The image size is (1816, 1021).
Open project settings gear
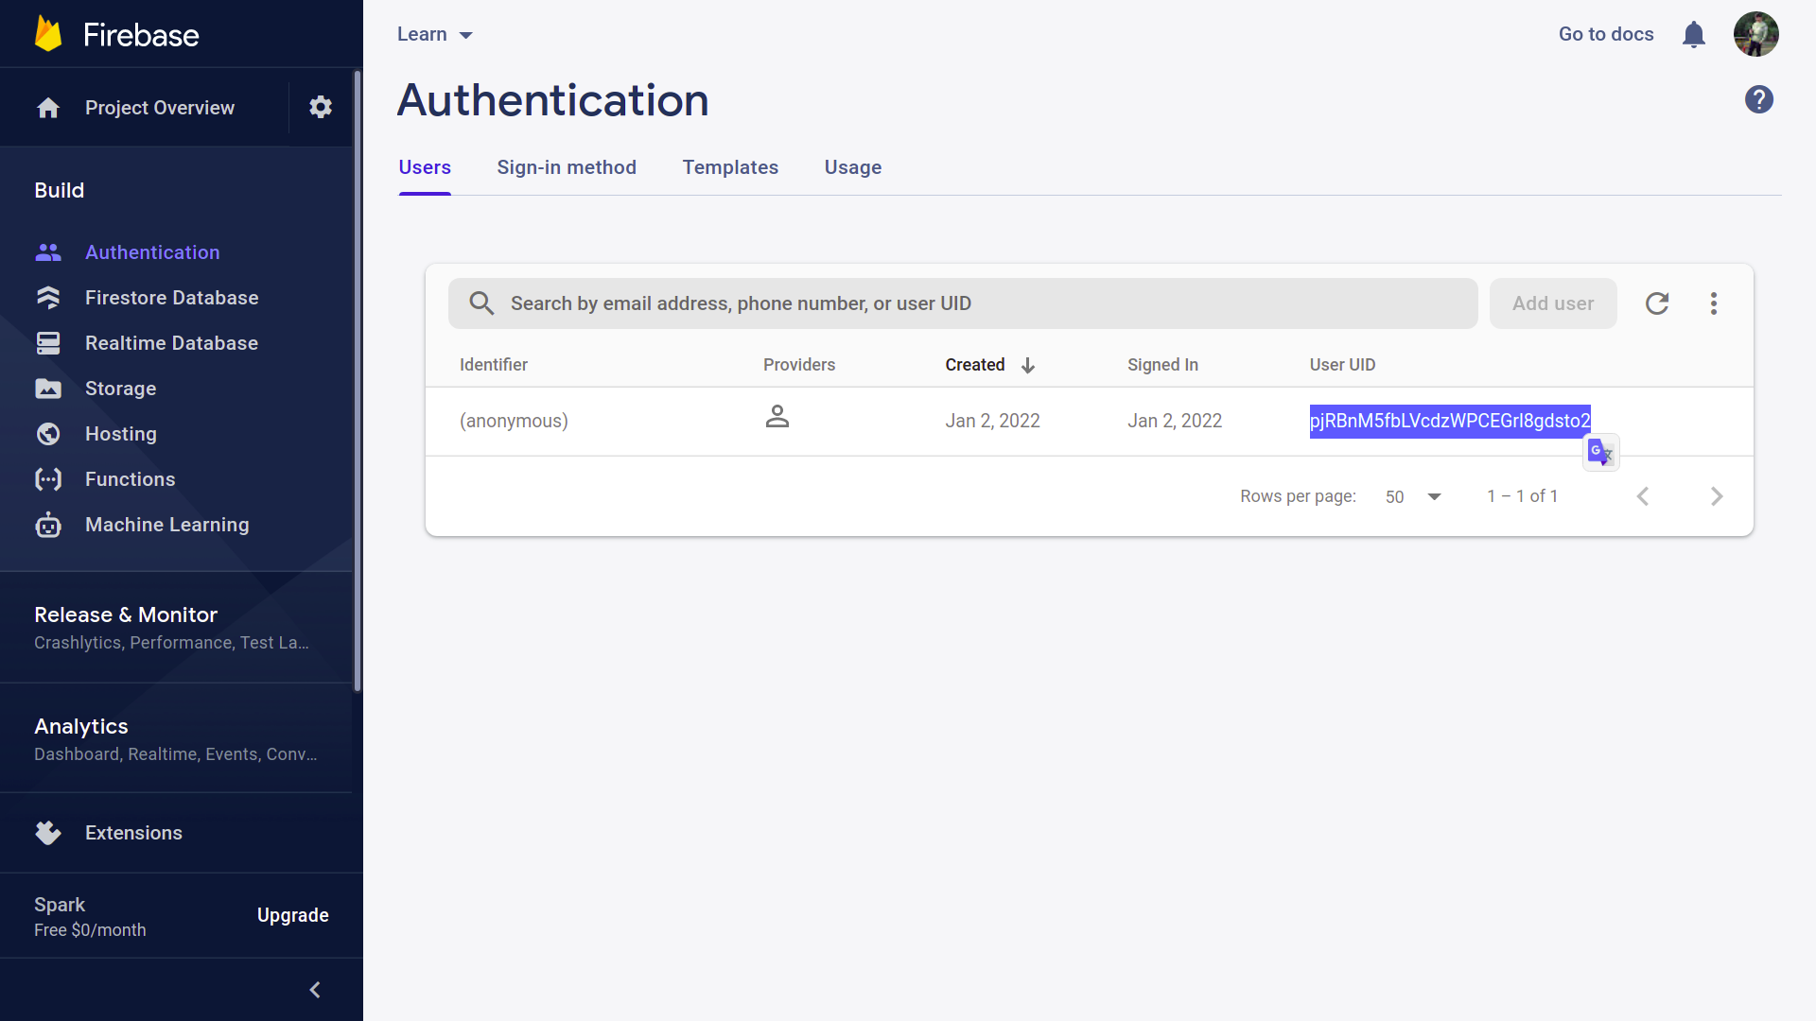tap(320, 107)
